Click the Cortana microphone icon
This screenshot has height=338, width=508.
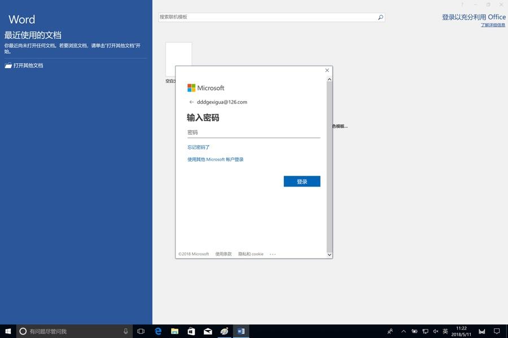[x=125, y=331]
